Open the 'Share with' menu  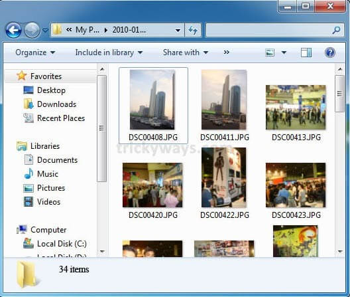186,52
